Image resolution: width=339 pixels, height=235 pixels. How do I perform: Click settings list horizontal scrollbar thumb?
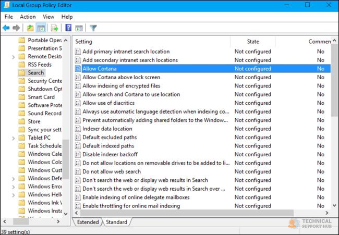(187, 213)
